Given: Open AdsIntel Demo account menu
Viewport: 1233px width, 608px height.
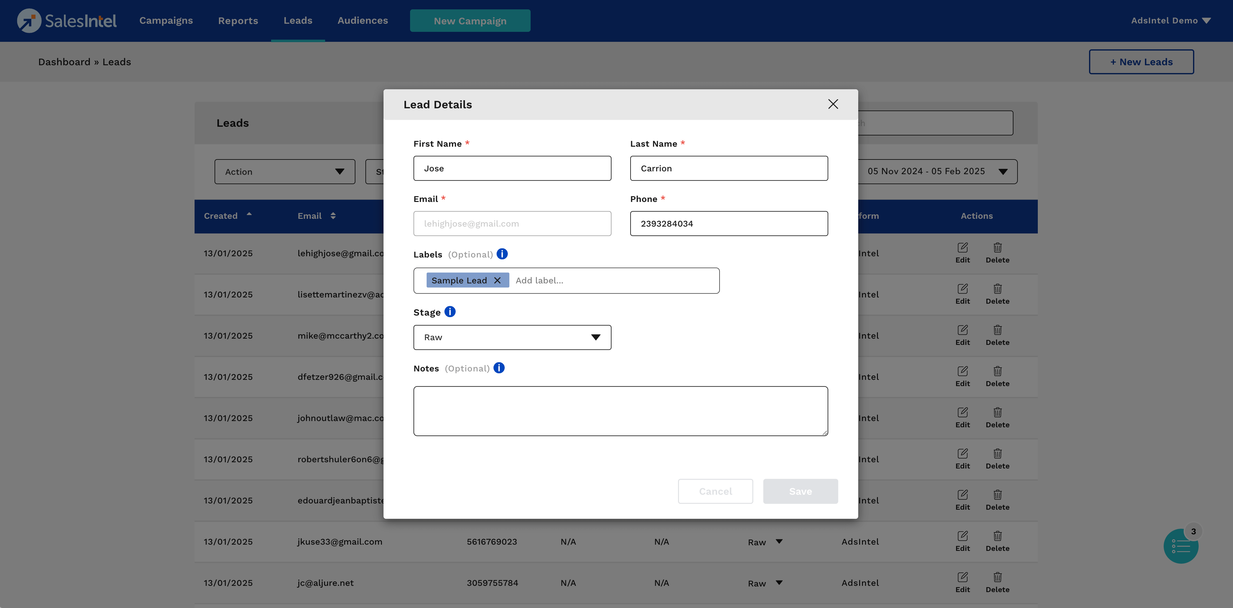Looking at the screenshot, I should coord(1170,21).
